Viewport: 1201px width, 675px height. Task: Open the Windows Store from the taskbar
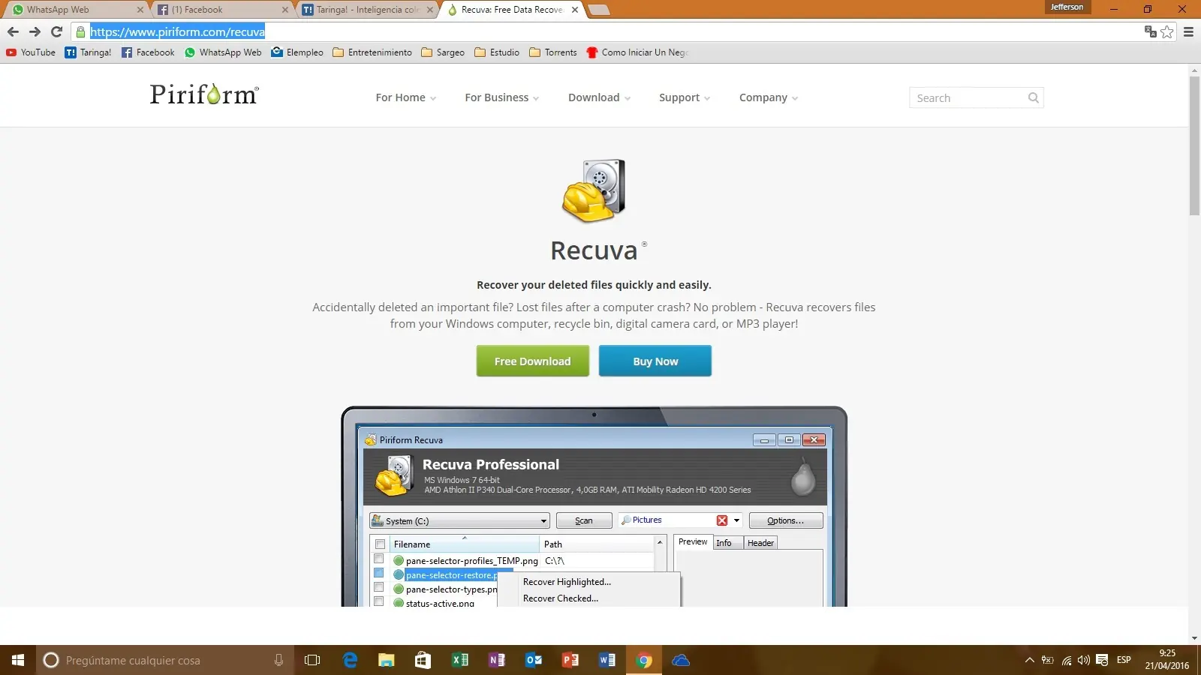423,660
